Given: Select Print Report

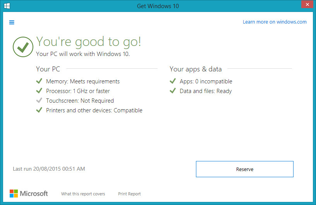Looking at the screenshot, I should coord(129,194).
